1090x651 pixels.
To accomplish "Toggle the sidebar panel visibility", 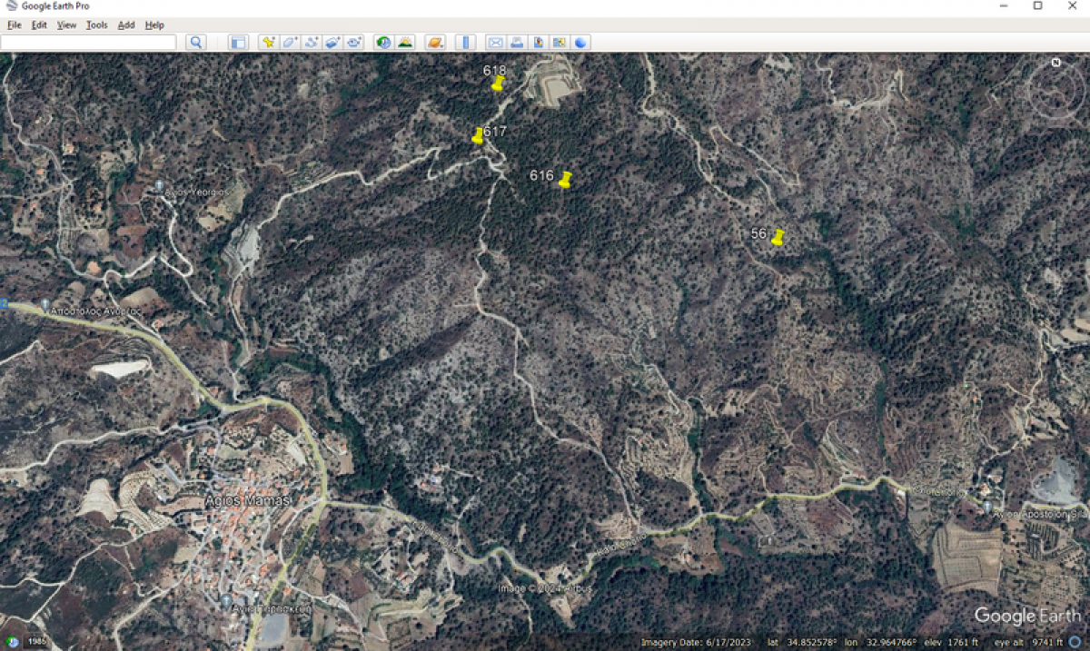I will pos(238,42).
